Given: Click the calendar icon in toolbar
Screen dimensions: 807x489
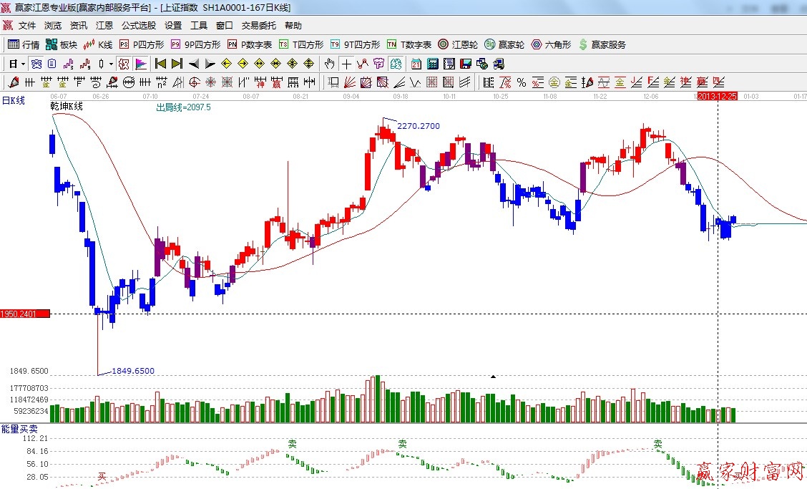Looking at the screenshot, I should 416,64.
